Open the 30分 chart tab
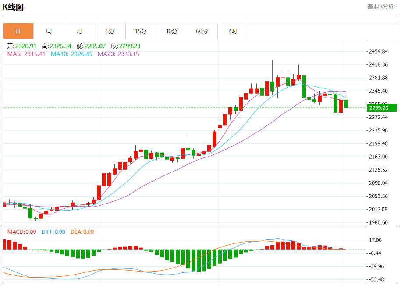This screenshot has width=401, height=286. tap(172, 31)
